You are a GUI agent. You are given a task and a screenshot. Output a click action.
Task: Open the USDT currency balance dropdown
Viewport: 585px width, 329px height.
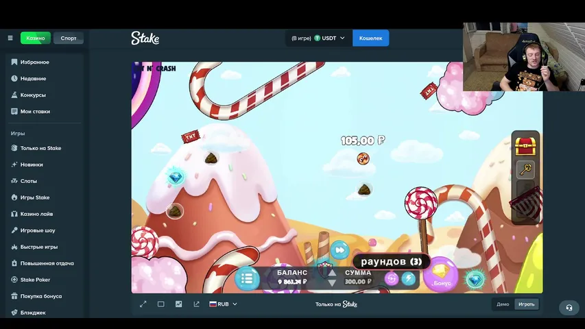click(319, 38)
